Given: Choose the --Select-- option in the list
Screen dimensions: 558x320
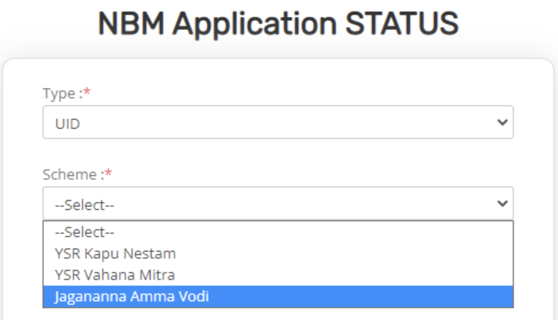Looking at the screenshot, I should 278,232.
